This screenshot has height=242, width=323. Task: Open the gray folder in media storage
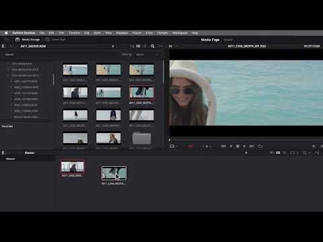click(x=141, y=138)
